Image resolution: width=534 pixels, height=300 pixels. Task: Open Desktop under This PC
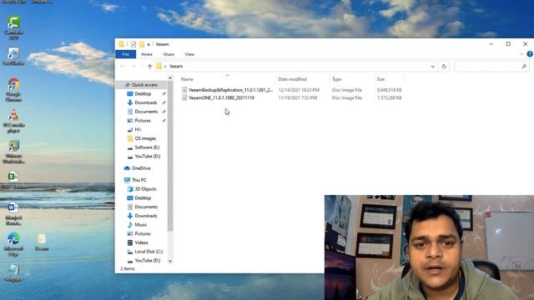coord(143,198)
